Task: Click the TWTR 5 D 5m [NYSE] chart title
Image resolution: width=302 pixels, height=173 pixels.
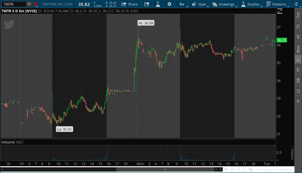Action: pyautogui.click(x=19, y=11)
